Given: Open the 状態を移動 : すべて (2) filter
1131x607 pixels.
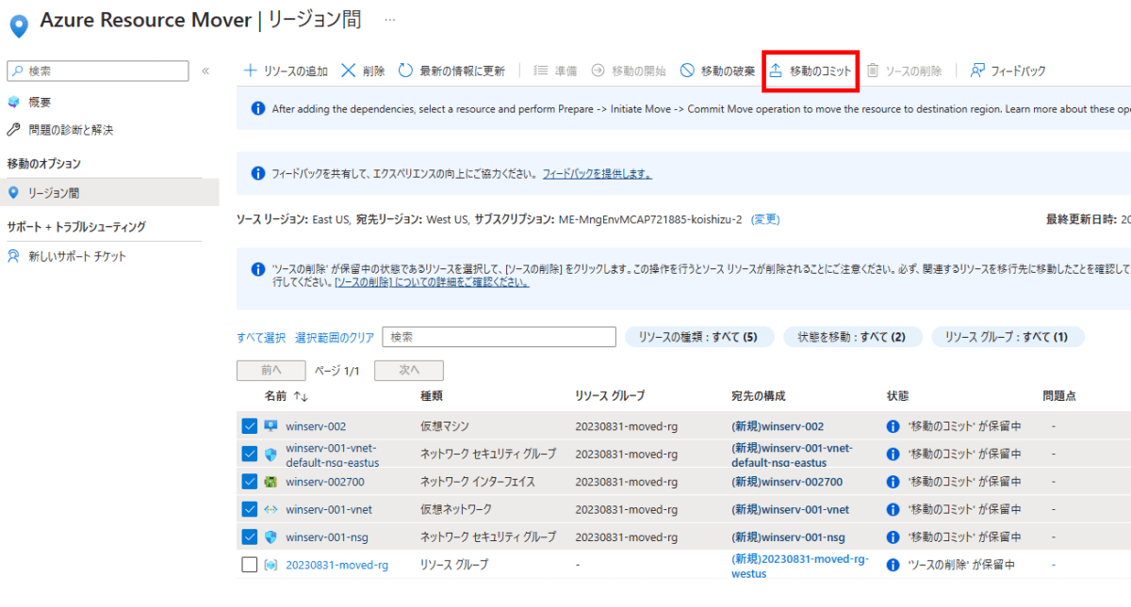Looking at the screenshot, I should (852, 337).
